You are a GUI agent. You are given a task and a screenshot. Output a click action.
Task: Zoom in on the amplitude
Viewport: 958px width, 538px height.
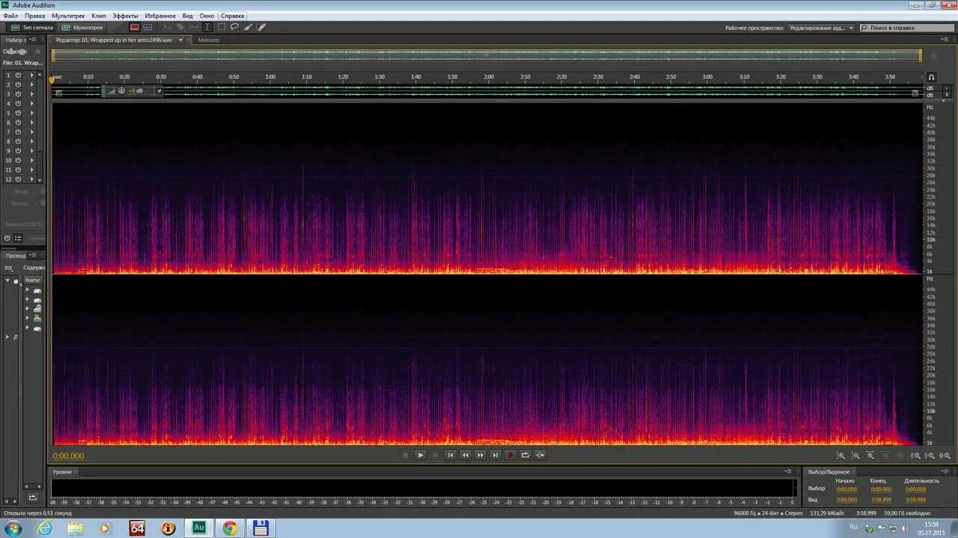tap(841, 456)
